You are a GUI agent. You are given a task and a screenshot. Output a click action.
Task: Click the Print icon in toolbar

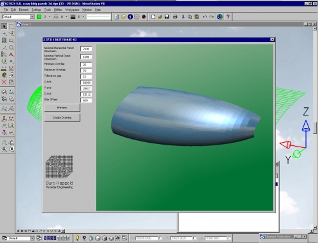pyautogui.click(x=175, y=16)
